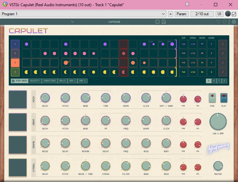This screenshot has height=182, width=238.
Task: Open kick row SWING value
Action: 202,44
